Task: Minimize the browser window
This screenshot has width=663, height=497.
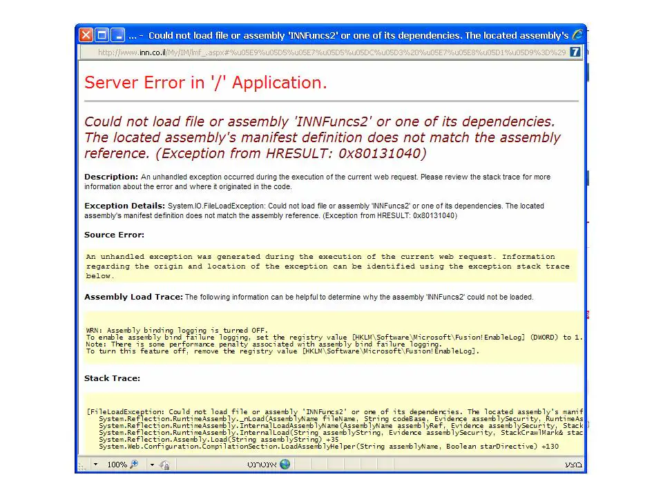Action: tap(117, 35)
